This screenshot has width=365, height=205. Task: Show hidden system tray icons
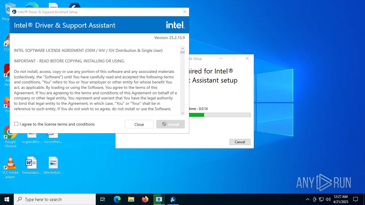pyautogui.click(x=307, y=199)
